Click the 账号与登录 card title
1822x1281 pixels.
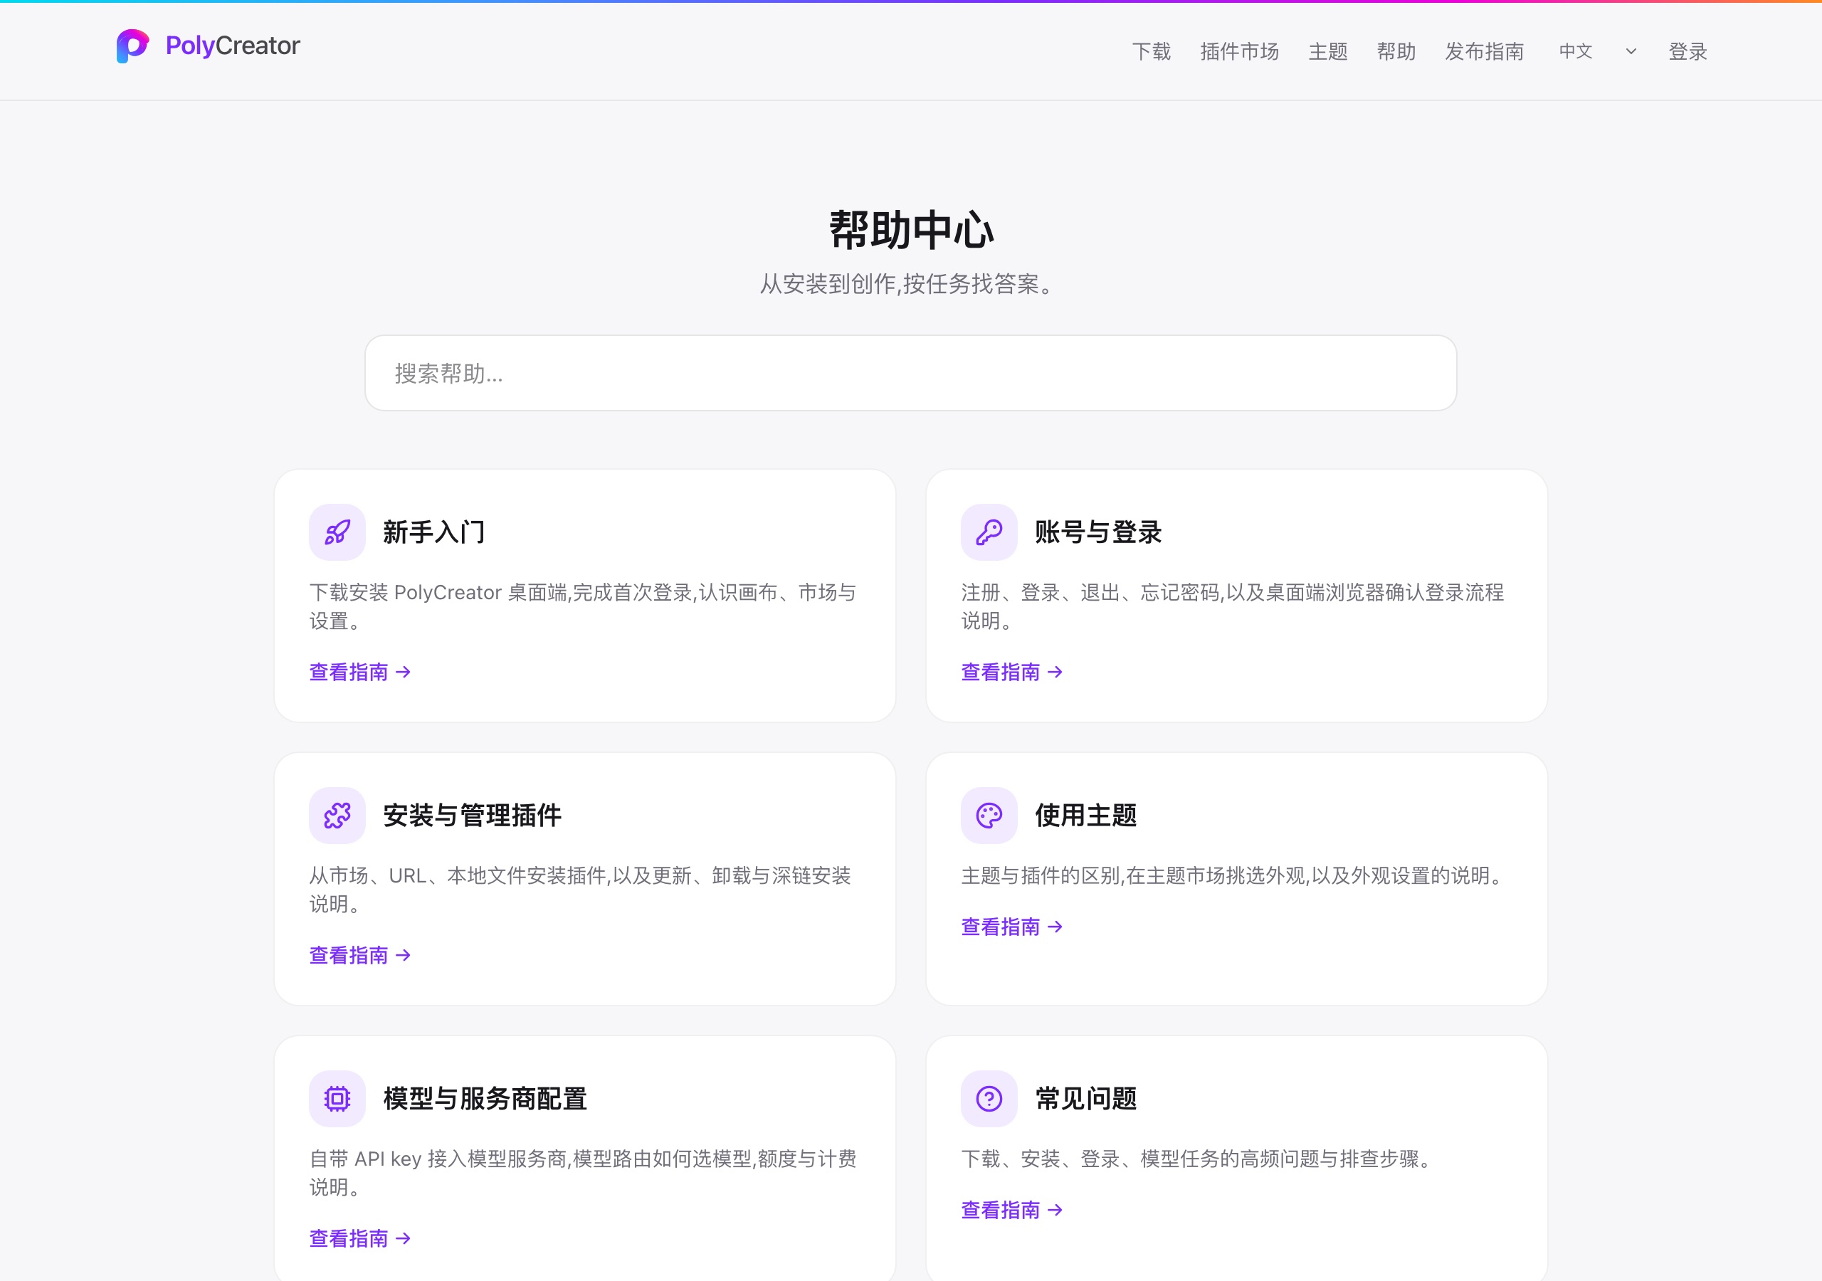[1098, 532]
